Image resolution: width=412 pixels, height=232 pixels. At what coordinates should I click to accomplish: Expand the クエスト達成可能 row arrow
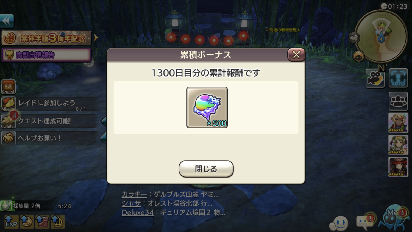point(104,121)
